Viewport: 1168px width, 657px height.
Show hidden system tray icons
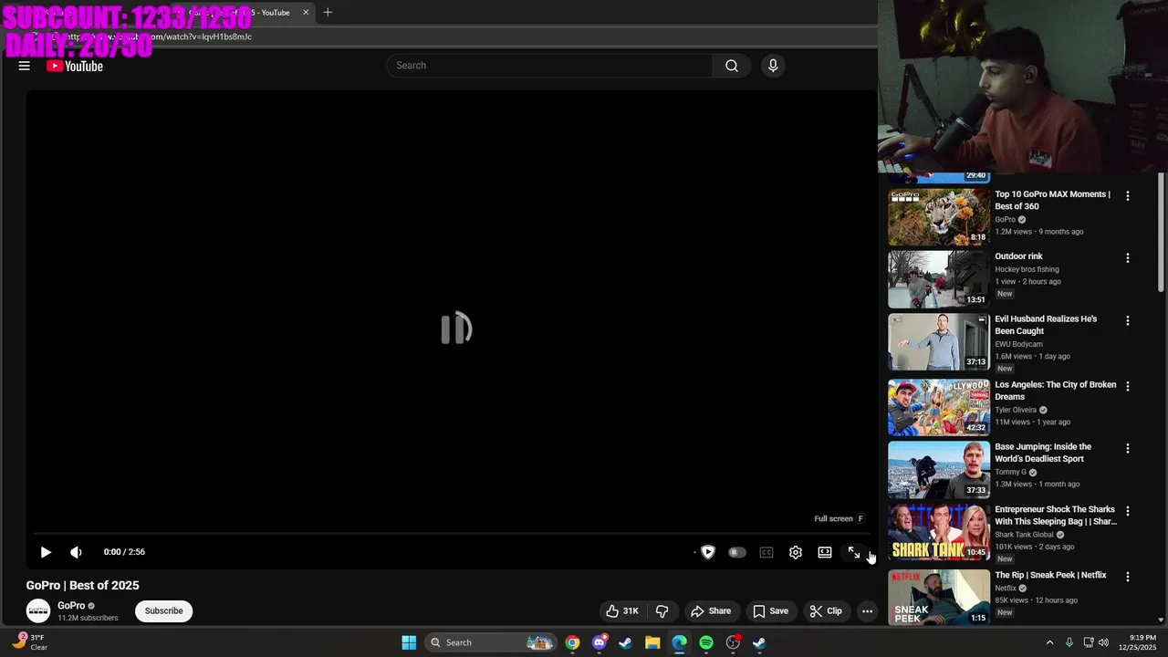click(x=1049, y=642)
